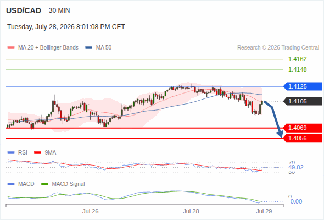Viewport: 324px width, 220px height.
Task: Click the MACD legend label
Action: pyautogui.click(x=26, y=184)
